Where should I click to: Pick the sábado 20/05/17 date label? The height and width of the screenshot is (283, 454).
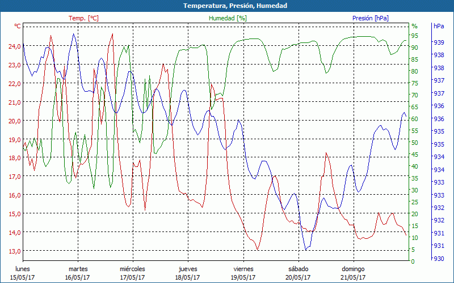[298, 273]
